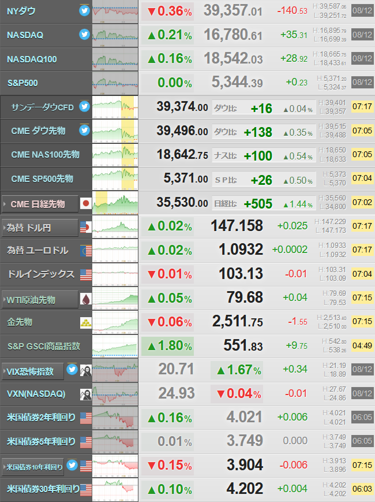Open the S&P GSCI商品指数 label
375x502 pixels.
44,346
